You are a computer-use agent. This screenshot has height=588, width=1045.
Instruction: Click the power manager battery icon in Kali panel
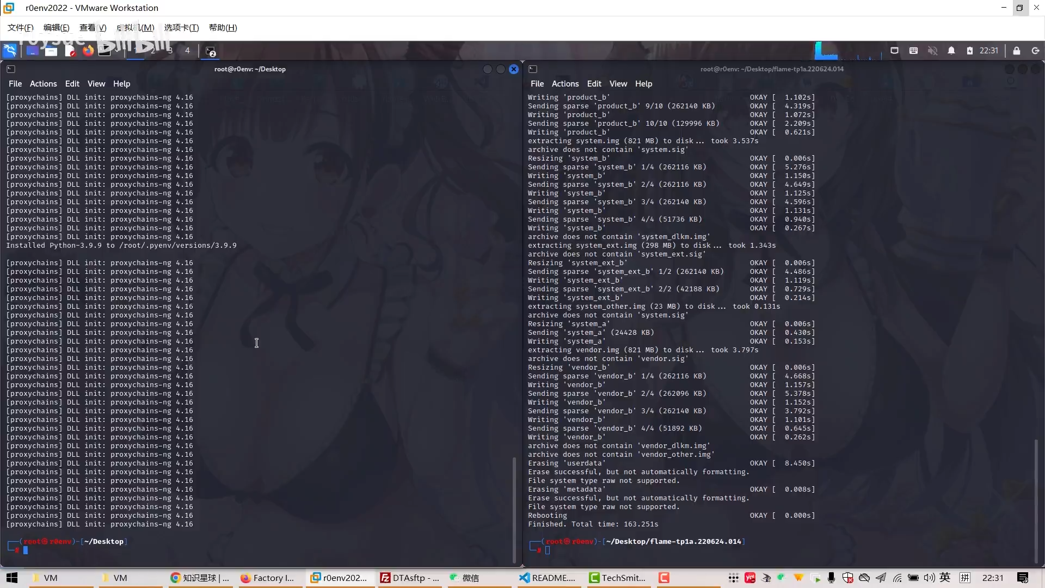coord(969,51)
